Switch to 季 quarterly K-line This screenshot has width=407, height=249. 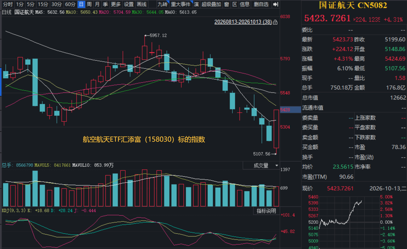pos(105,4)
